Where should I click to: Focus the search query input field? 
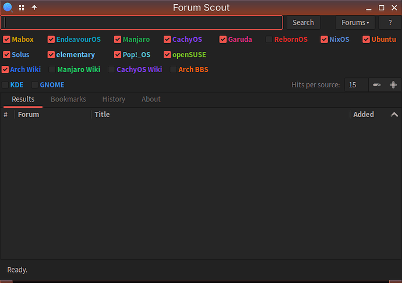142,23
